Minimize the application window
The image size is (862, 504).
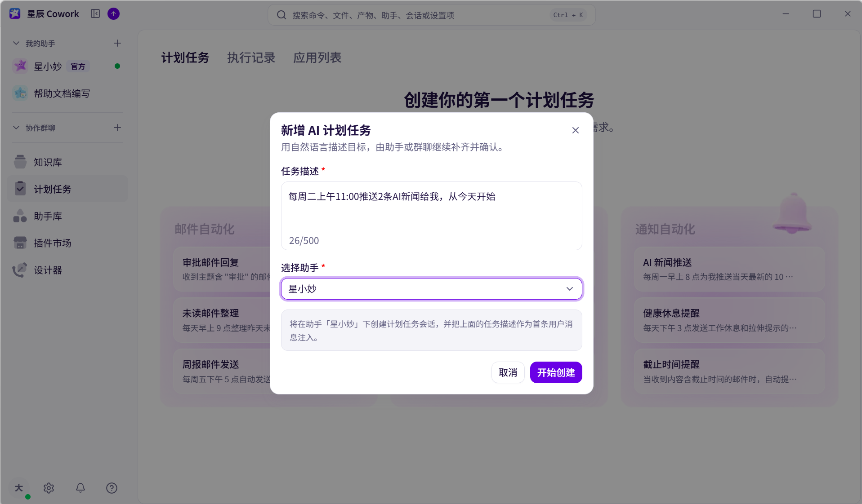pos(786,14)
